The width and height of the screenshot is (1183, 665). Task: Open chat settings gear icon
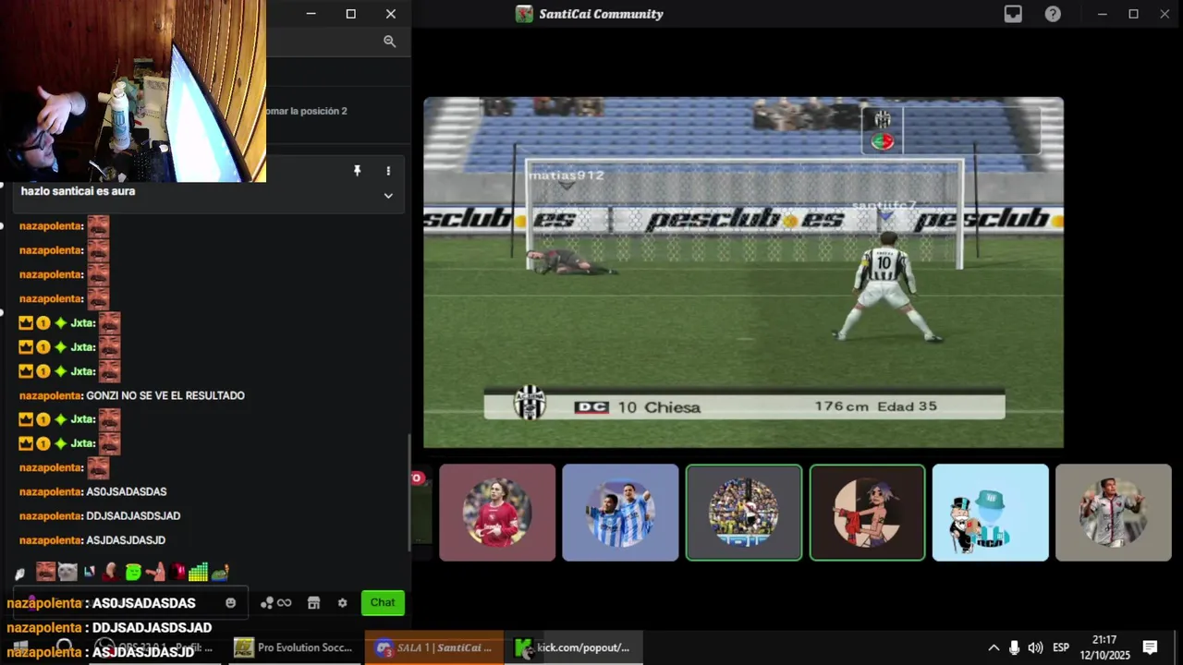[342, 602]
